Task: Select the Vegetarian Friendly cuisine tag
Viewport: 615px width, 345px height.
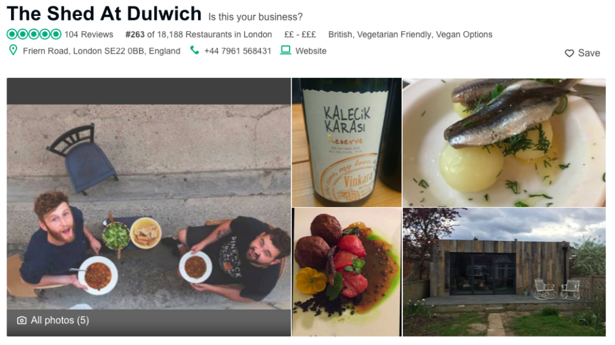Action: (x=394, y=34)
